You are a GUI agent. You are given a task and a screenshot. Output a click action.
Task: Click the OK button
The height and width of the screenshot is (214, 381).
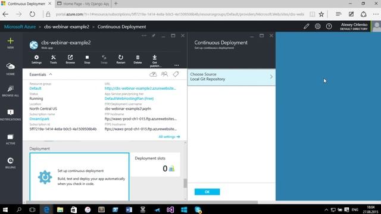point(207,192)
